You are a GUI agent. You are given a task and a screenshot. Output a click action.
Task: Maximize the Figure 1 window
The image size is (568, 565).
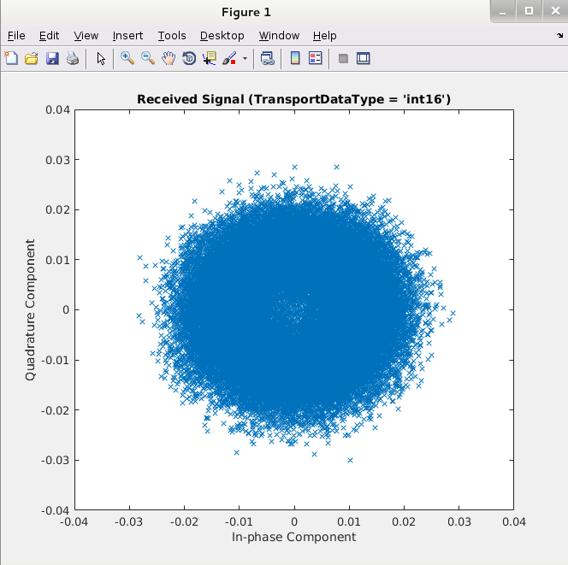click(x=529, y=11)
